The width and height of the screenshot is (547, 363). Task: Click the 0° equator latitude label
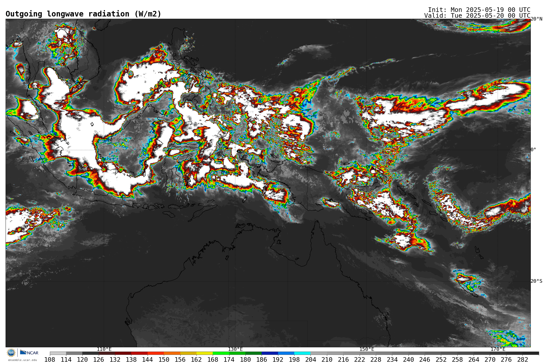533,150
